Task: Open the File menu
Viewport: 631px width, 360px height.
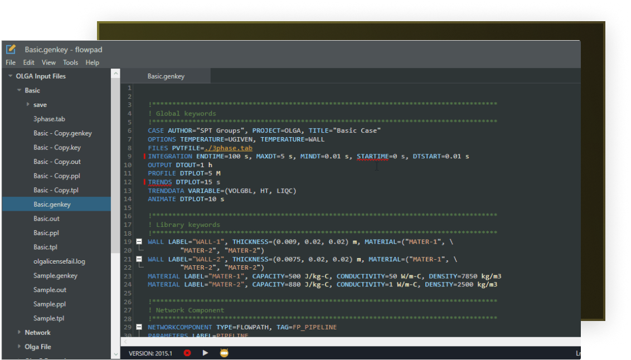Action: (11, 63)
